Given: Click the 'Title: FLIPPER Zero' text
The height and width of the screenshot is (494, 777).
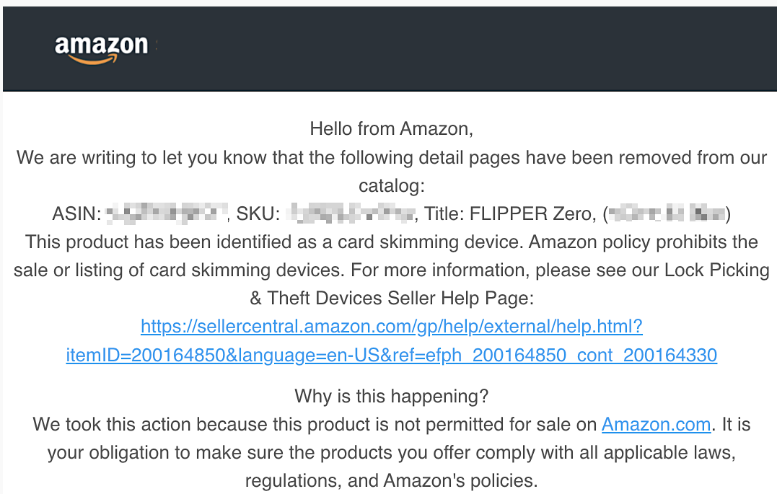Looking at the screenshot, I should 507,214.
